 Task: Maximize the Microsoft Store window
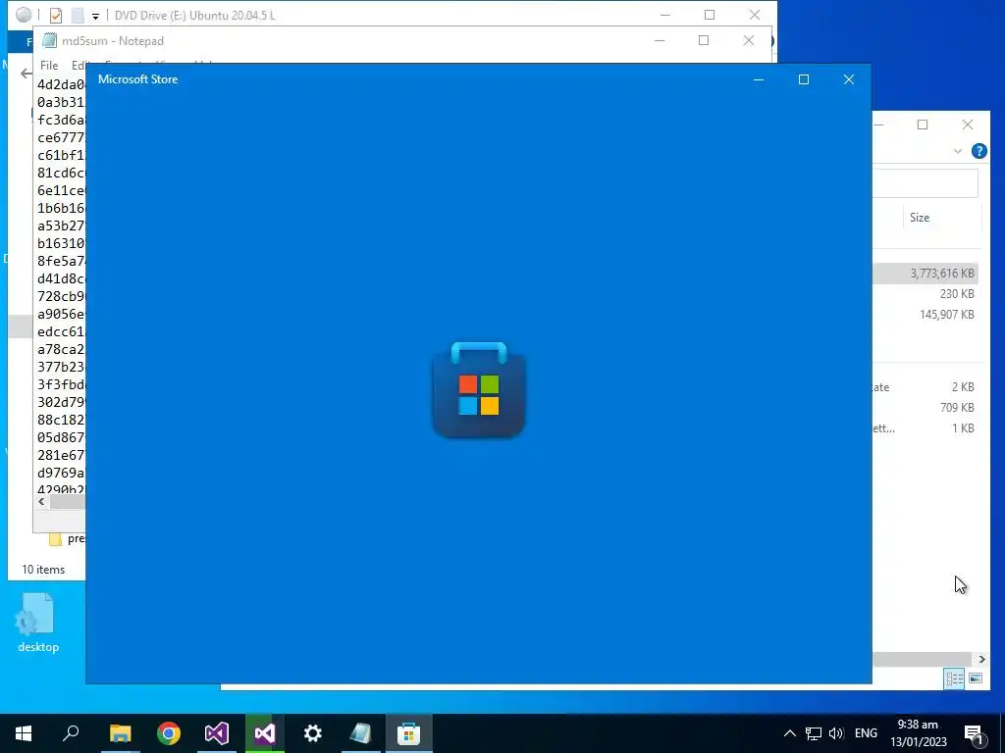tap(804, 79)
